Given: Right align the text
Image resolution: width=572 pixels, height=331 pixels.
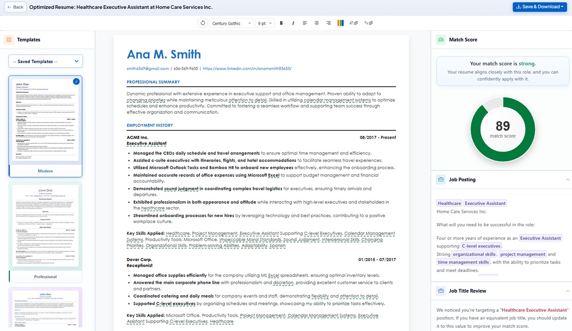Looking at the screenshot, I should tap(328, 23).
